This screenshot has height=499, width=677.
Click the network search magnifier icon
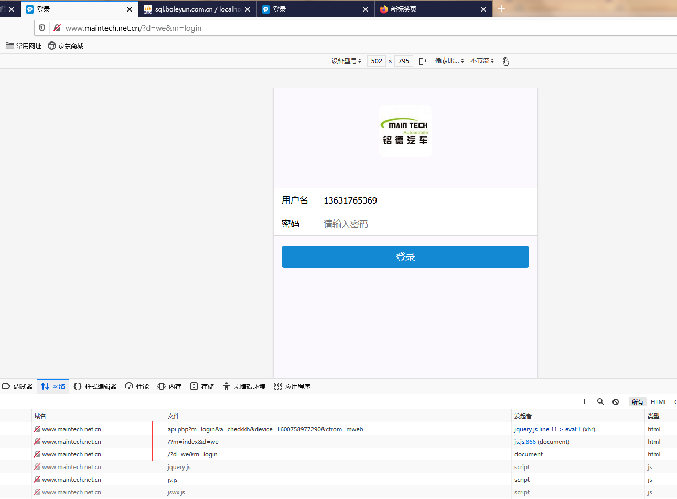coord(601,401)
